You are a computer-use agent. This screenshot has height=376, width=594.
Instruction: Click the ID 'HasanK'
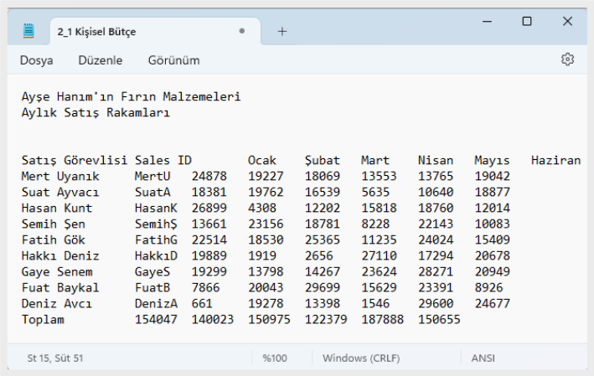(156, 208)
